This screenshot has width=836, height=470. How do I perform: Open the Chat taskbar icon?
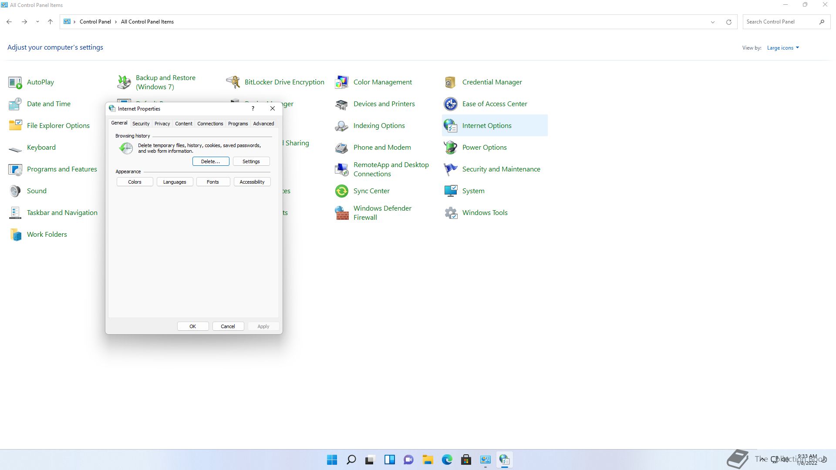click(x=408, y=460)
